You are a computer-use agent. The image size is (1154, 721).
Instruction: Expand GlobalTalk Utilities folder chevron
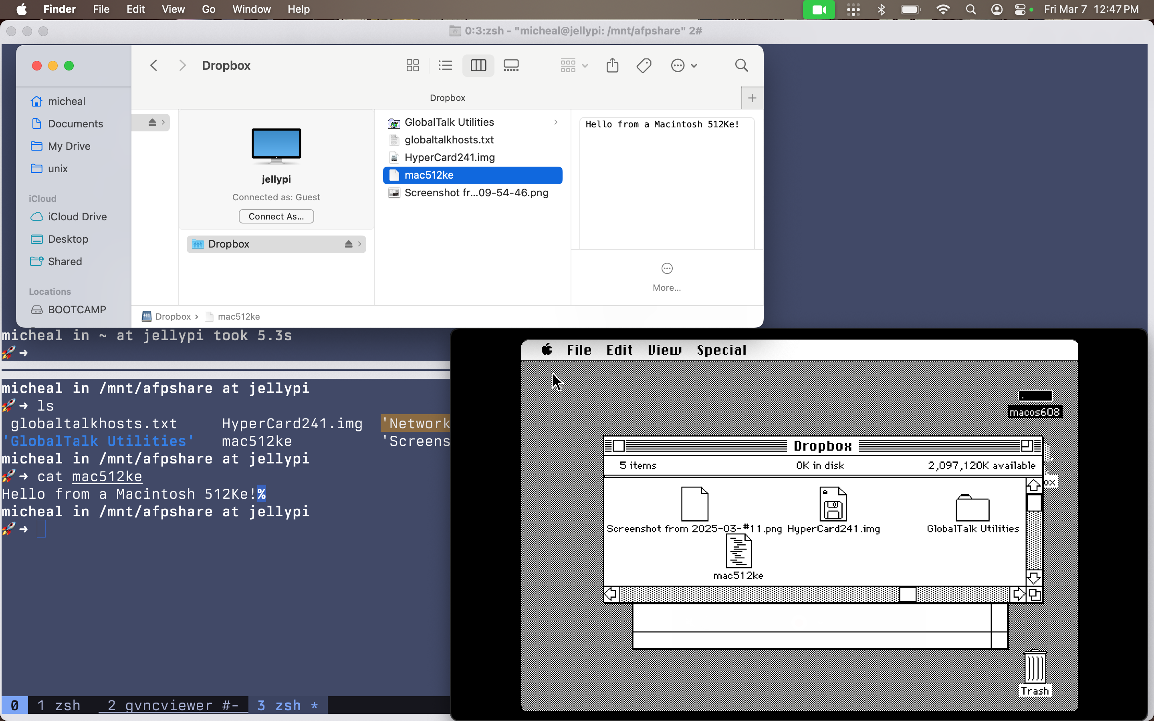(555, 123)
